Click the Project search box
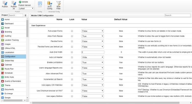Viewport: 192px width, 104px height. click(16, 15)
